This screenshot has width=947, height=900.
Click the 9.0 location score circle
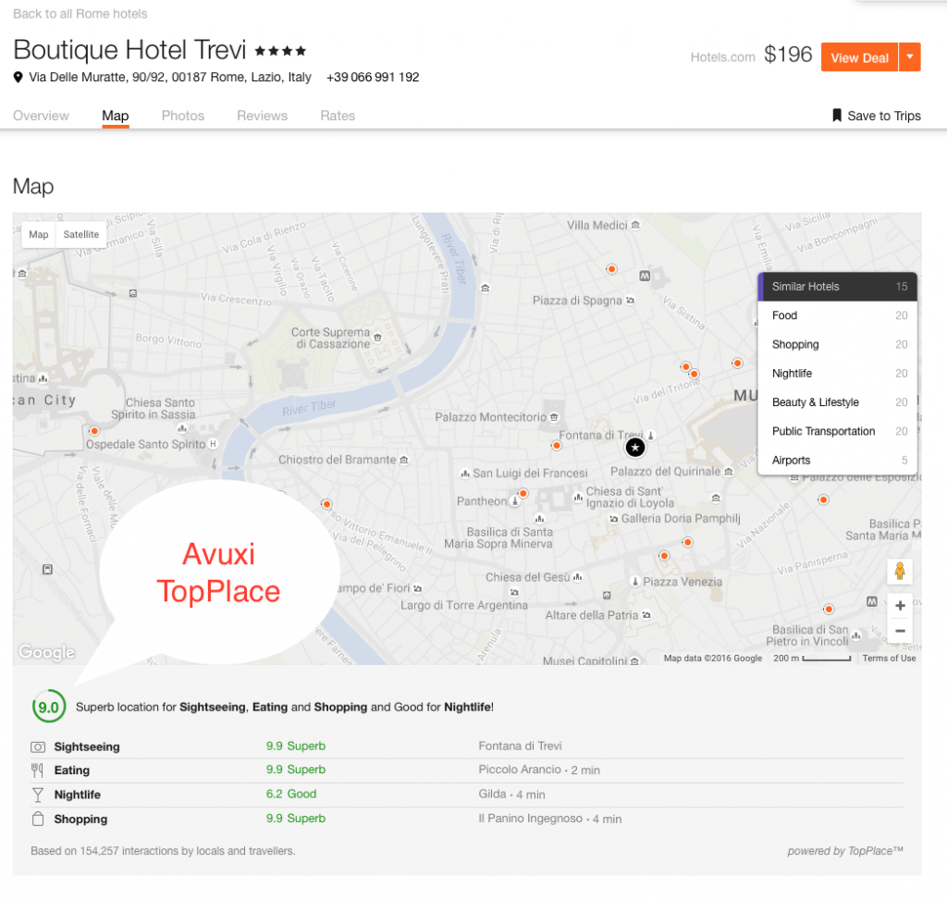tap(48, 707)
